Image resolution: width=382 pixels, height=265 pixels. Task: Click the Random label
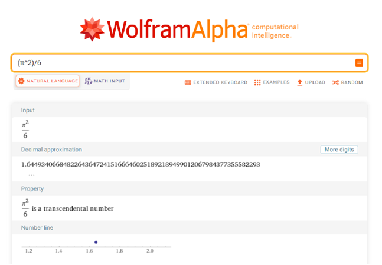(x=352, y=82)
